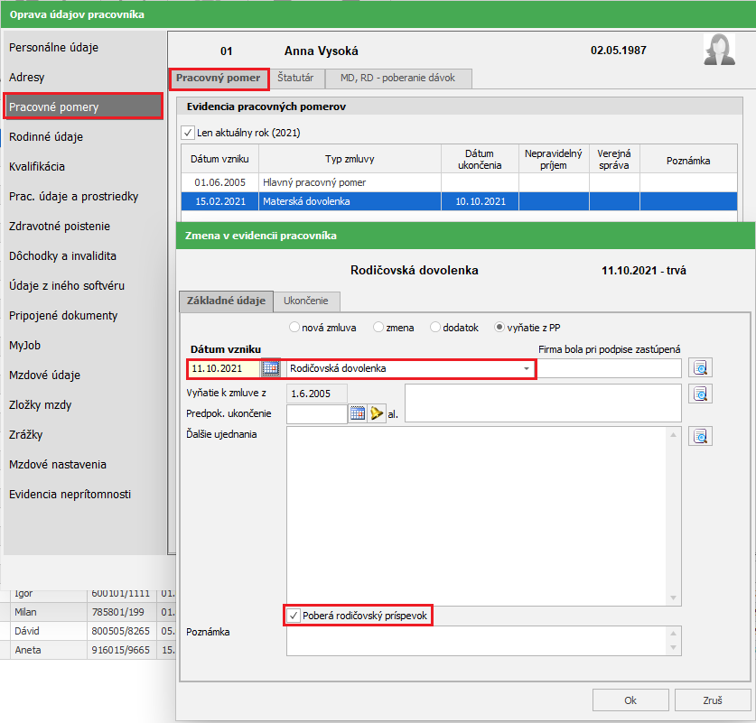
Task: Open the Ukončenie tab
Action: pyautogui.click(x=306, y=301)
